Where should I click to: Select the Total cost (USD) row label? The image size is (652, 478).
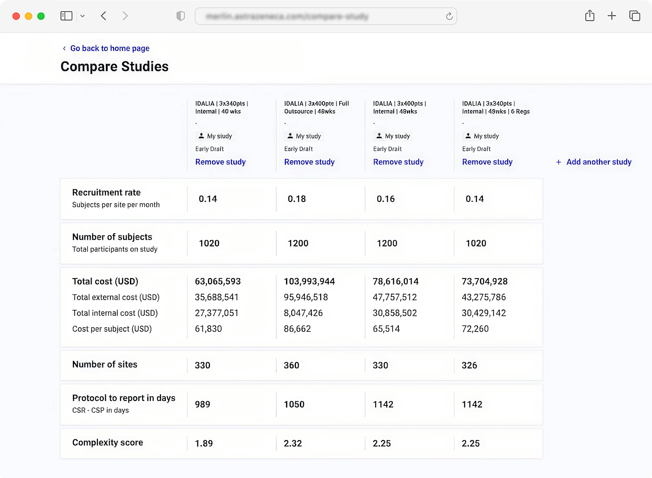105,281
